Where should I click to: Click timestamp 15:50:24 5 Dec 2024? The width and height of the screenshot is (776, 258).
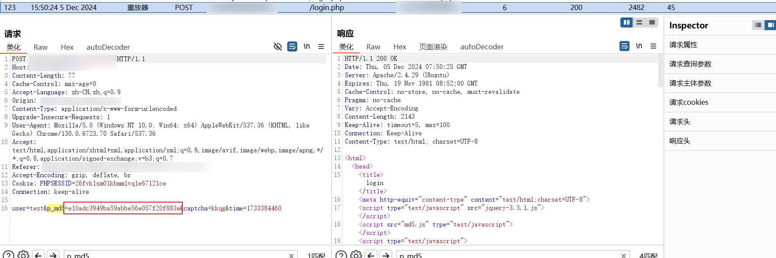point(64,7)
